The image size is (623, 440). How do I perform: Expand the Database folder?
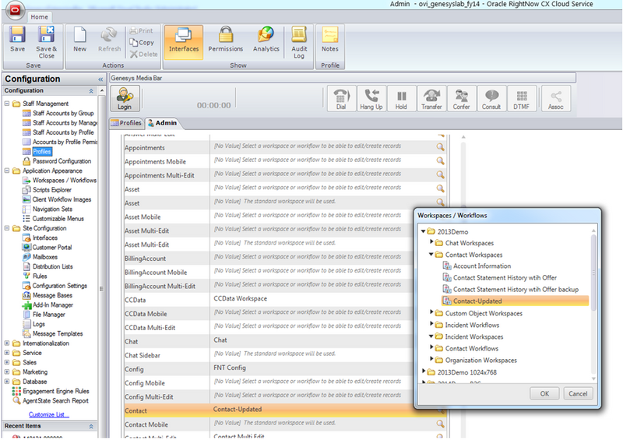pyautogui.click(x=7, y=381)
